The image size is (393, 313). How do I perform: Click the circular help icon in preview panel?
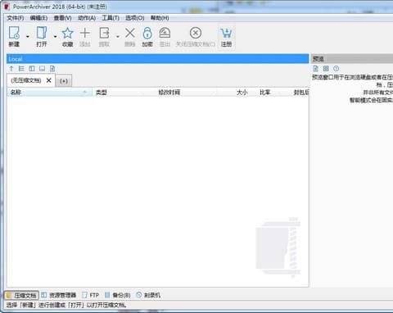pyautogui.click(x=336, y=69)
